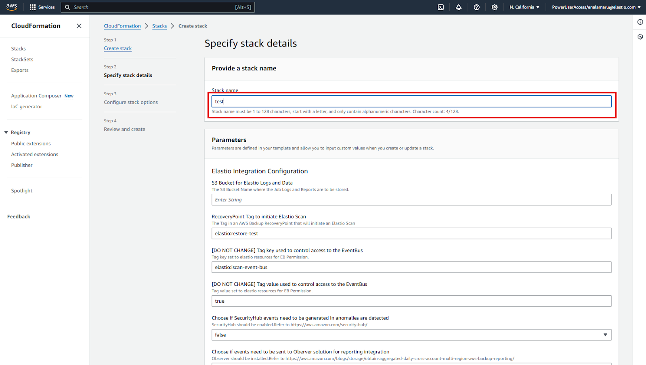The width and height of the screenshot is (646, 365).
Task: Close the CloudFormation sidebar panel
Action: coord(79,26)
